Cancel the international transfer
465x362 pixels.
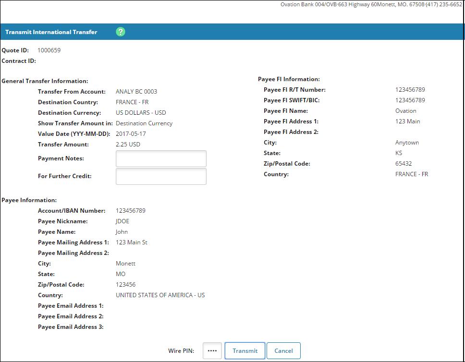click(283, 350)
